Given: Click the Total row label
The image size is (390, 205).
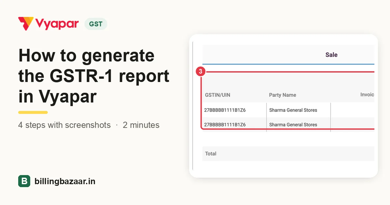Looking at the screenshot, I should (211, 154).
